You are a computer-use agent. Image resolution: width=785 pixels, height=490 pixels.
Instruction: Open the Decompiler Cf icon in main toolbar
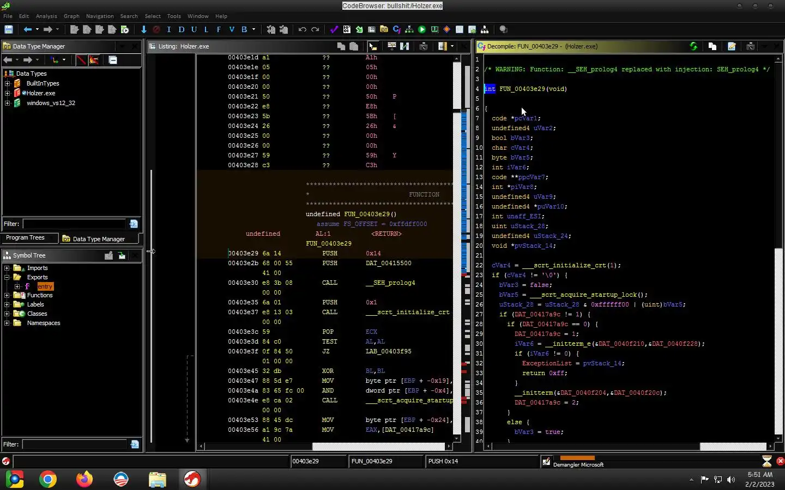[397, 29]
